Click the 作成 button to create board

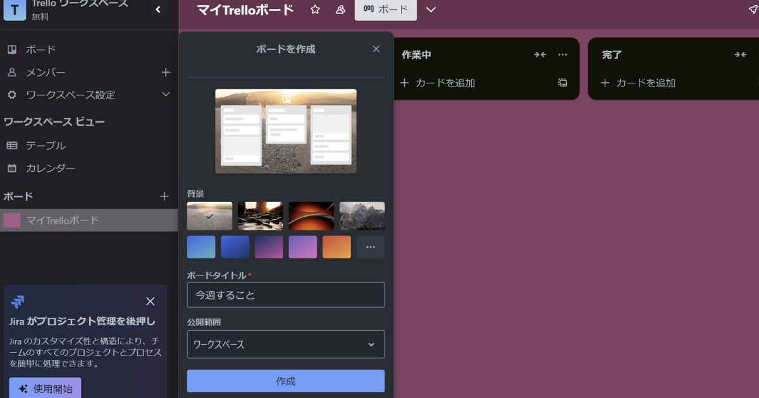tap(285, 381)
